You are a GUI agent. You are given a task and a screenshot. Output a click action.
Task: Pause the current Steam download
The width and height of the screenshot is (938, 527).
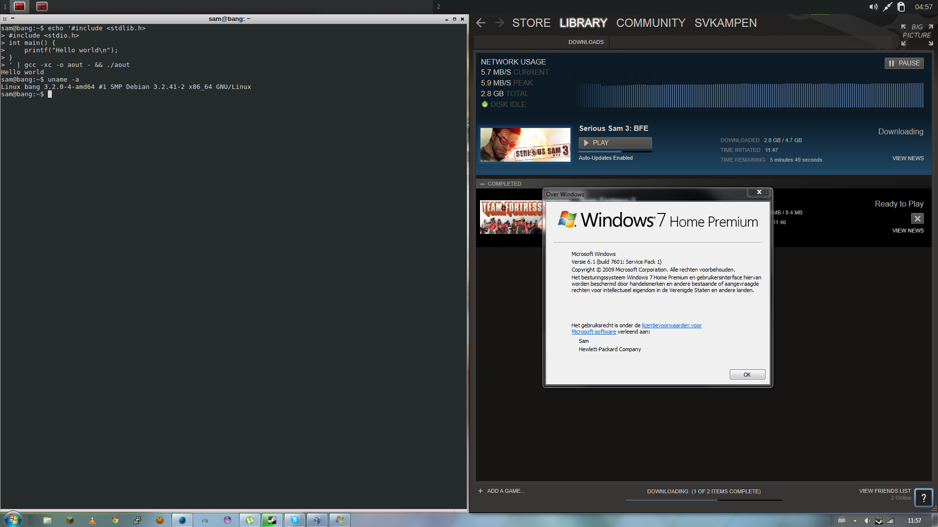pyautogui.click(x=904, y=63)
